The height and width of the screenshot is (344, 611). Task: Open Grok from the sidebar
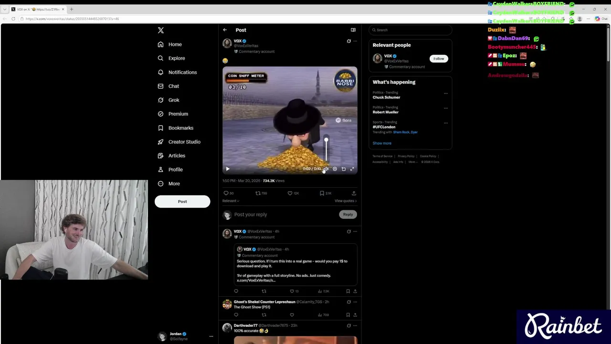pyautogui.click(x=168, y=100)
